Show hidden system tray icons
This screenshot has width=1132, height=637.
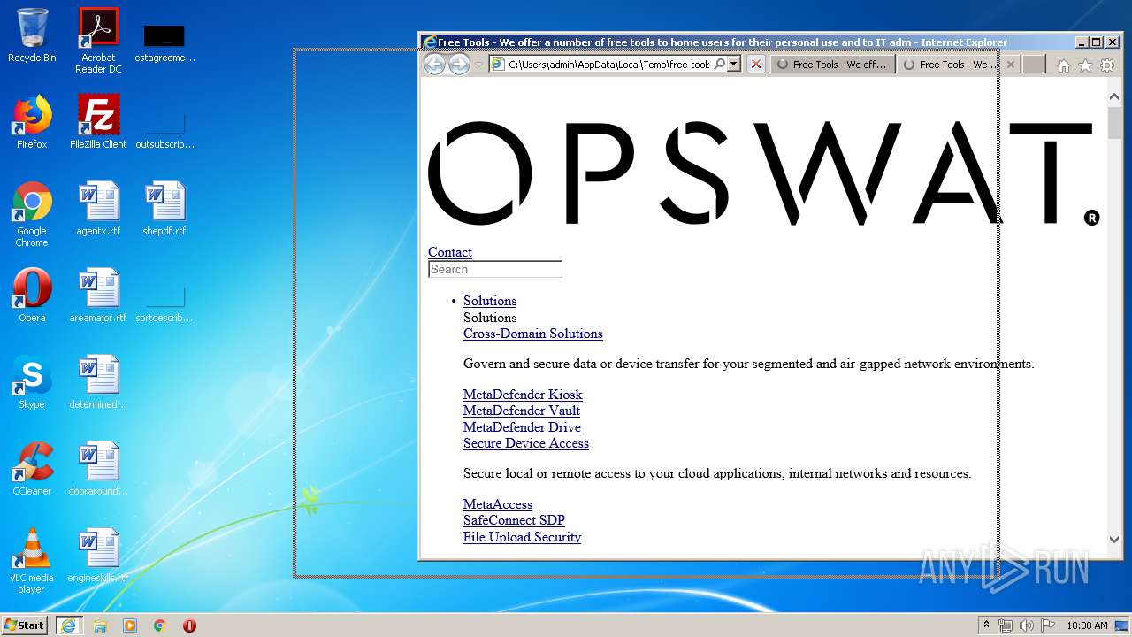pos(986,625)
